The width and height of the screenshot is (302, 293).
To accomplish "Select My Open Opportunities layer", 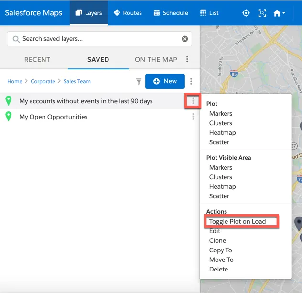I will [54, 117].
